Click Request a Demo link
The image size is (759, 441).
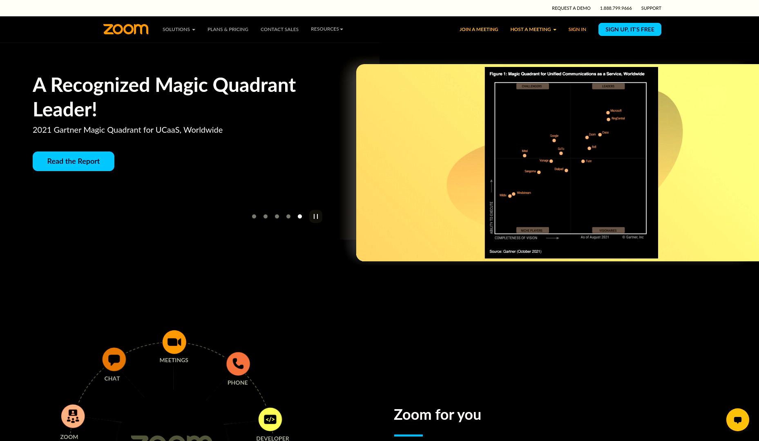pos(571,8)
